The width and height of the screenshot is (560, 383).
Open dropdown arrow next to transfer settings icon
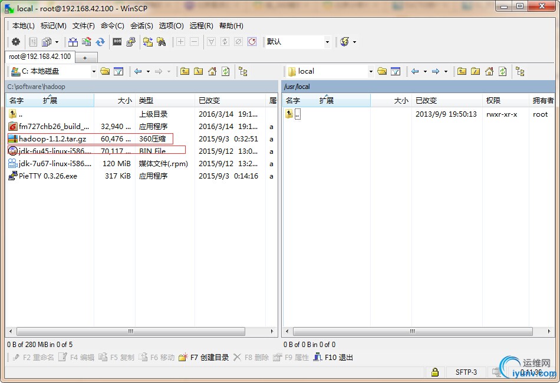(x=57, y=42)
